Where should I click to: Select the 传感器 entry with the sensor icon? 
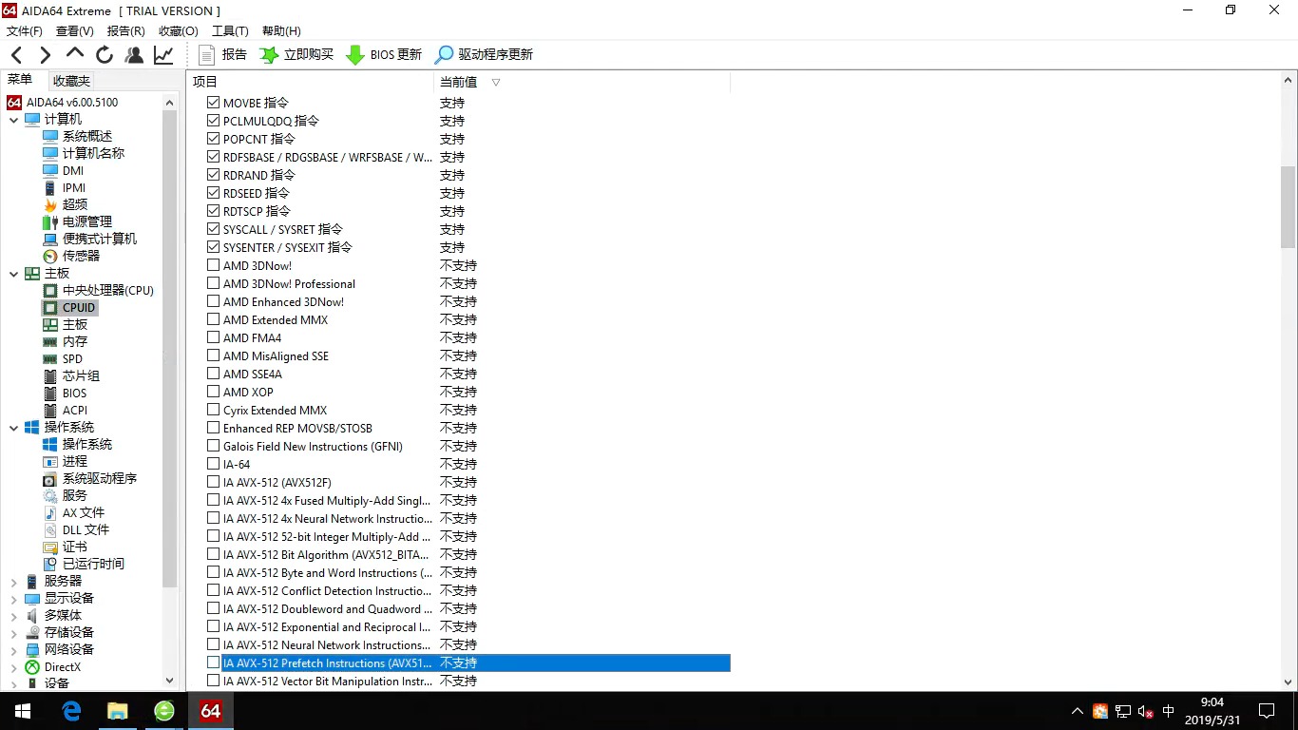(71, 256)
